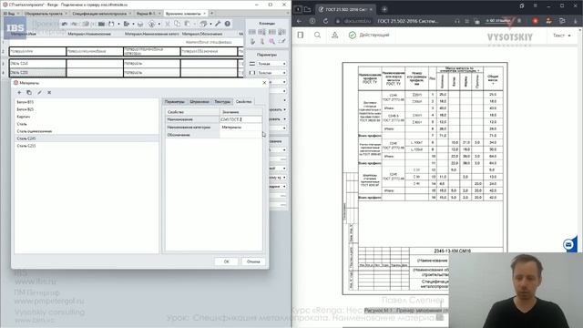The image size is (583, 328).
Task: Switch to Штриховки tab in Materials dialog
Action: point(199,101)
